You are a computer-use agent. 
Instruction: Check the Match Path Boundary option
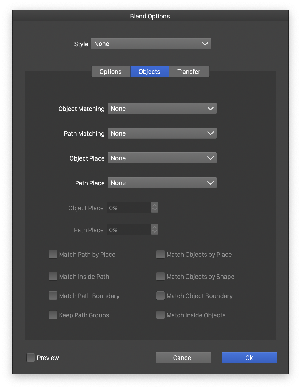(53, 296)
